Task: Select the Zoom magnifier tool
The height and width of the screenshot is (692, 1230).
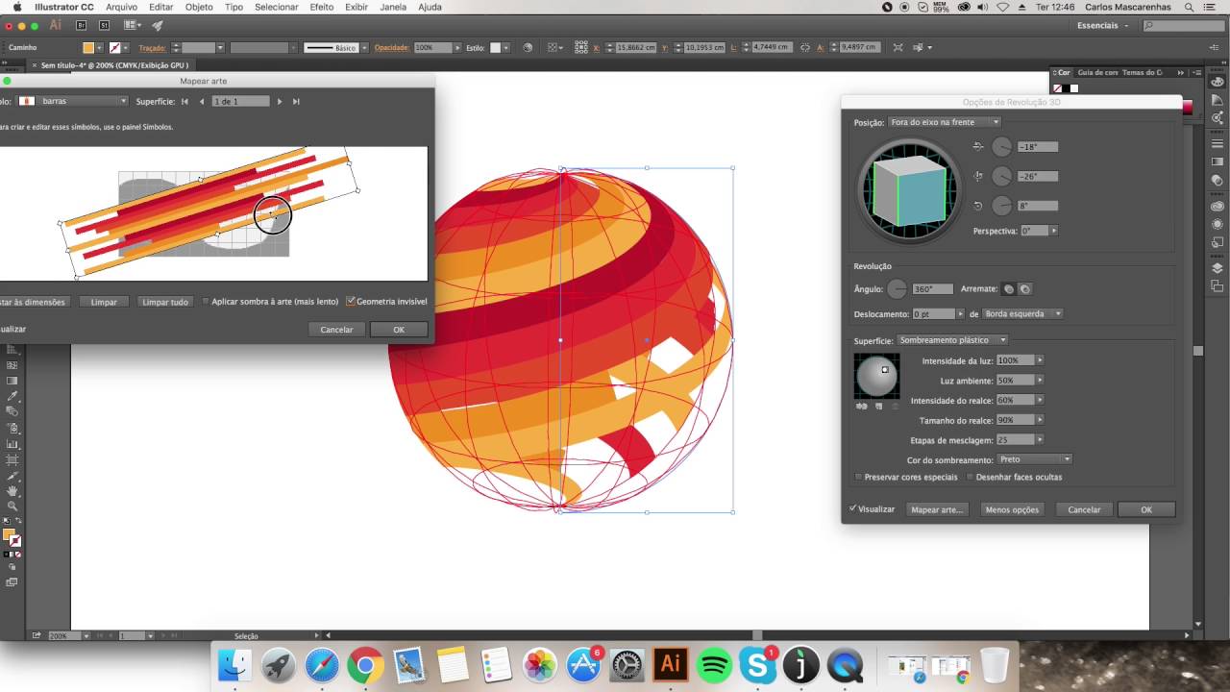Action: (x=12, y=506)
